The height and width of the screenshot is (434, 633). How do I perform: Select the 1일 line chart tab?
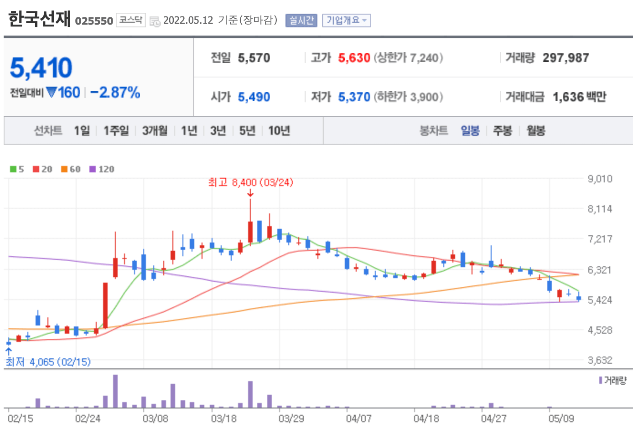82,131
